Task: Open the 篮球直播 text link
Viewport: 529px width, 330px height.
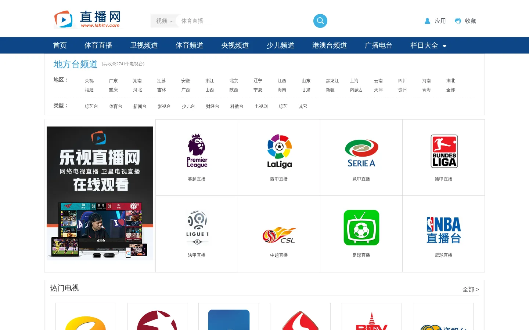Action: 443,255
